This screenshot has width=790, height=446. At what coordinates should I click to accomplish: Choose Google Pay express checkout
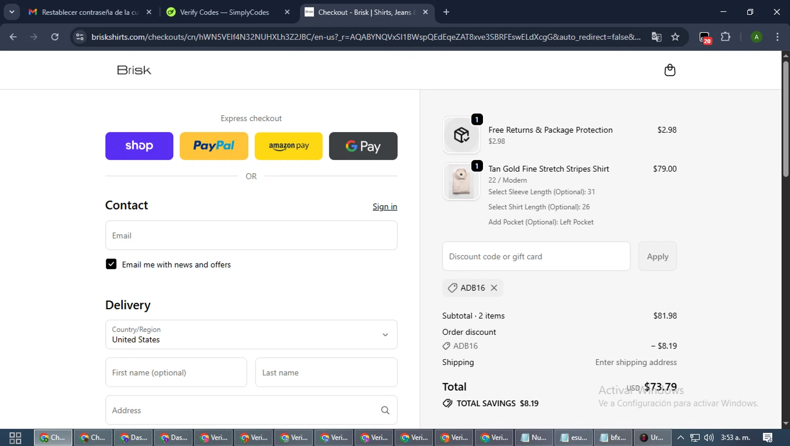point(363,146)
